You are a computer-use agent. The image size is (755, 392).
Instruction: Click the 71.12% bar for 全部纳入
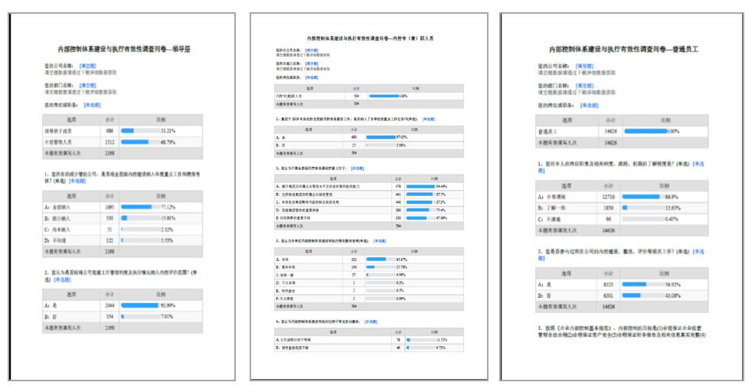click(x=137, y=207)
